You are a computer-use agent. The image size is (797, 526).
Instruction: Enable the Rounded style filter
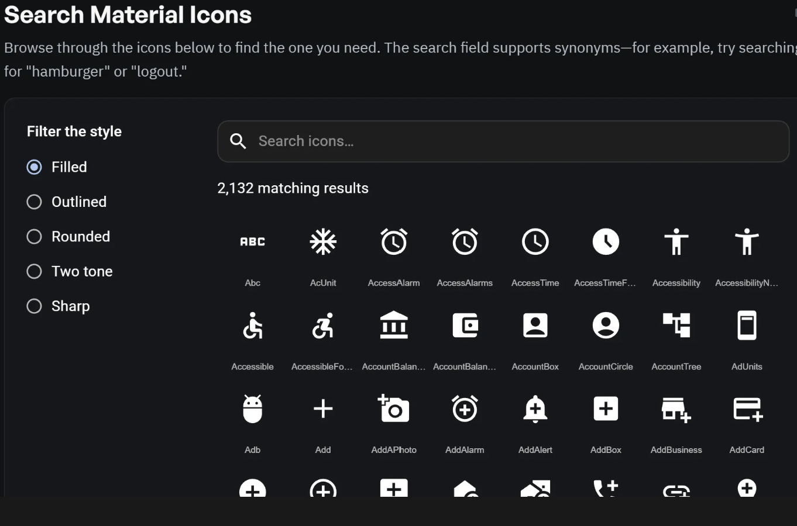pyautogui.click(x=35, y=237)
